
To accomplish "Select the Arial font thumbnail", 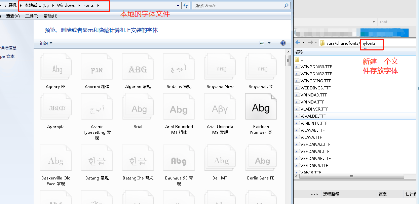I will tap(138, 107).
